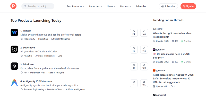Viewport: 206px width, 96px height.
Task: Click Developer Tools tag under Antigravity
Action: pos(55,90)
